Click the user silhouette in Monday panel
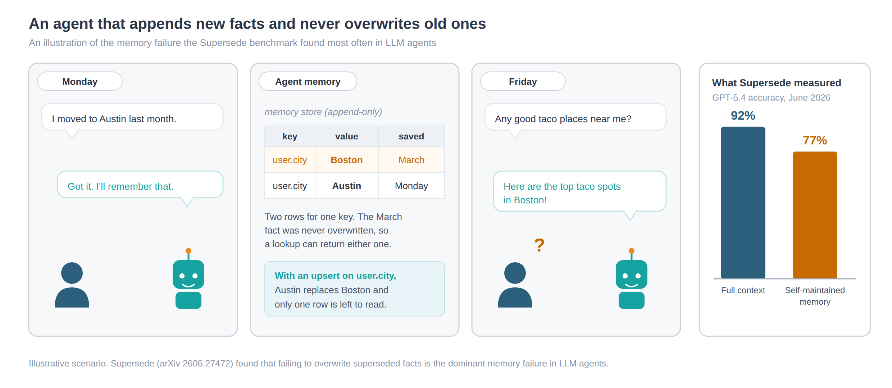This screenshot has height=388, width=892. [72, 285]
